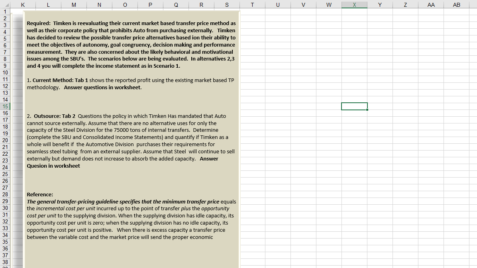Click the bold 'Reference:' line in the text box
The image size is (477, 268).
[40, 194]
